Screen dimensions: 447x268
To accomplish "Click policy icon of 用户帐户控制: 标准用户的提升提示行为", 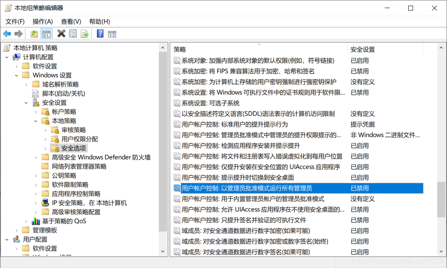I will 177,124.
